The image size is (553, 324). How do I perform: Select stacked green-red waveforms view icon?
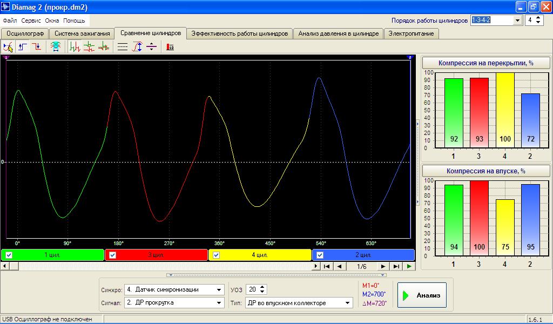pyautogui.click(x=89, y=46)
